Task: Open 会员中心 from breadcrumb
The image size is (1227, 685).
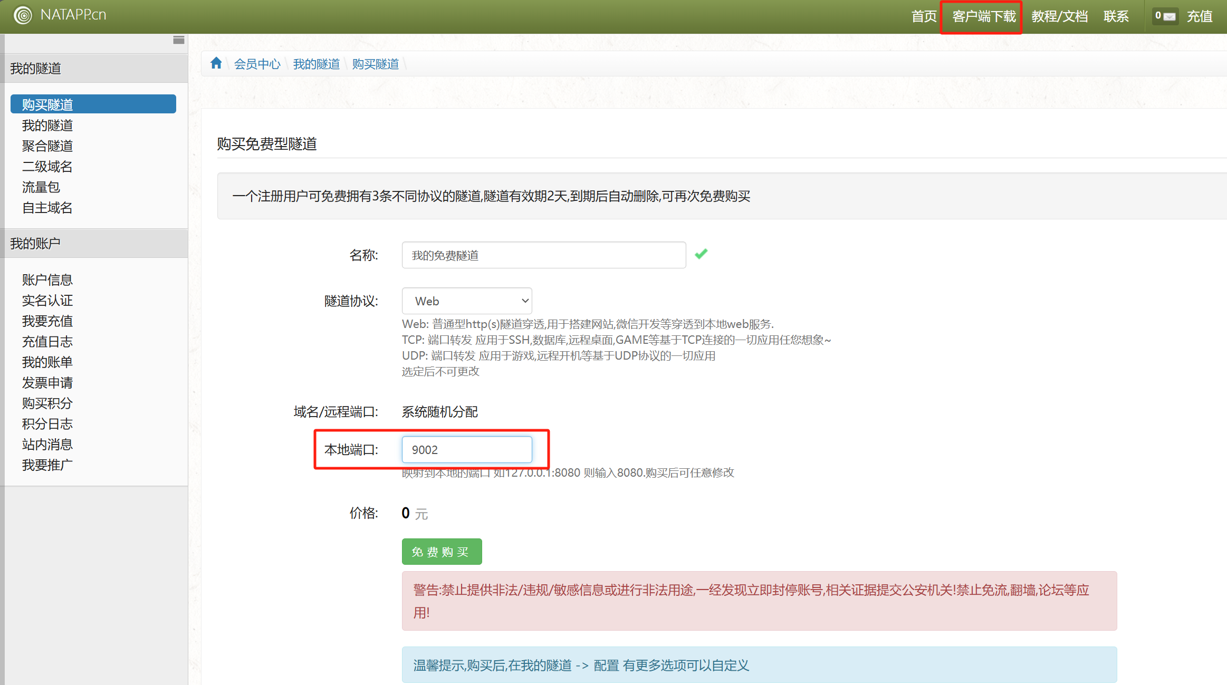Action: click(x=257, y=63)
